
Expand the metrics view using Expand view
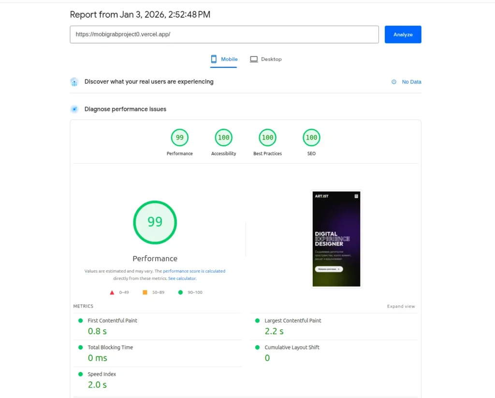coord(401,306)
